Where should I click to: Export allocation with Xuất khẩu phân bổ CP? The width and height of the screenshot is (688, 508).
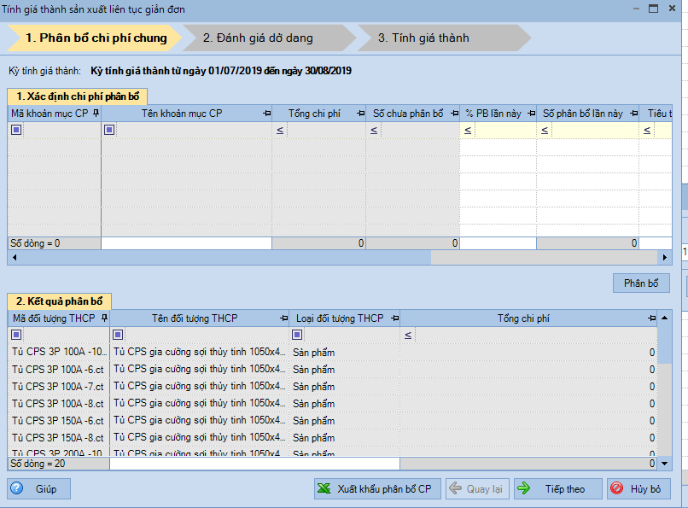coord(376,488)
